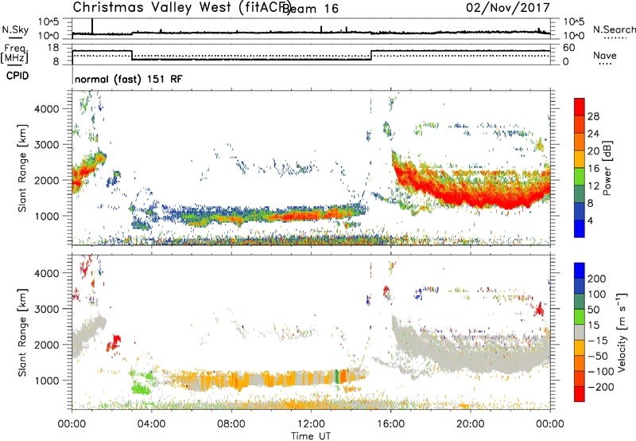Click the noise spike near 01:00 in N.Sky panel

click(x=92, y=26)
